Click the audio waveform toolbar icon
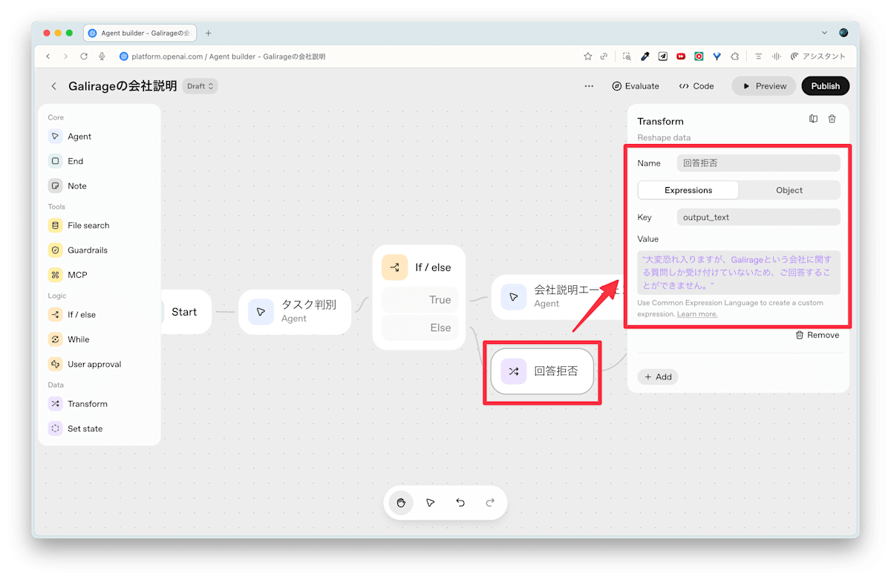This screenshot has height=580, width=891. (x=776, y=56)
